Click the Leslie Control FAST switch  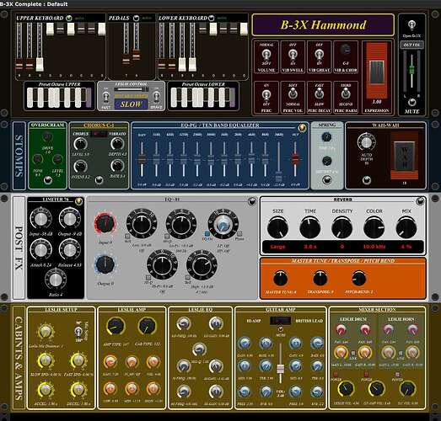click(105, 97)
